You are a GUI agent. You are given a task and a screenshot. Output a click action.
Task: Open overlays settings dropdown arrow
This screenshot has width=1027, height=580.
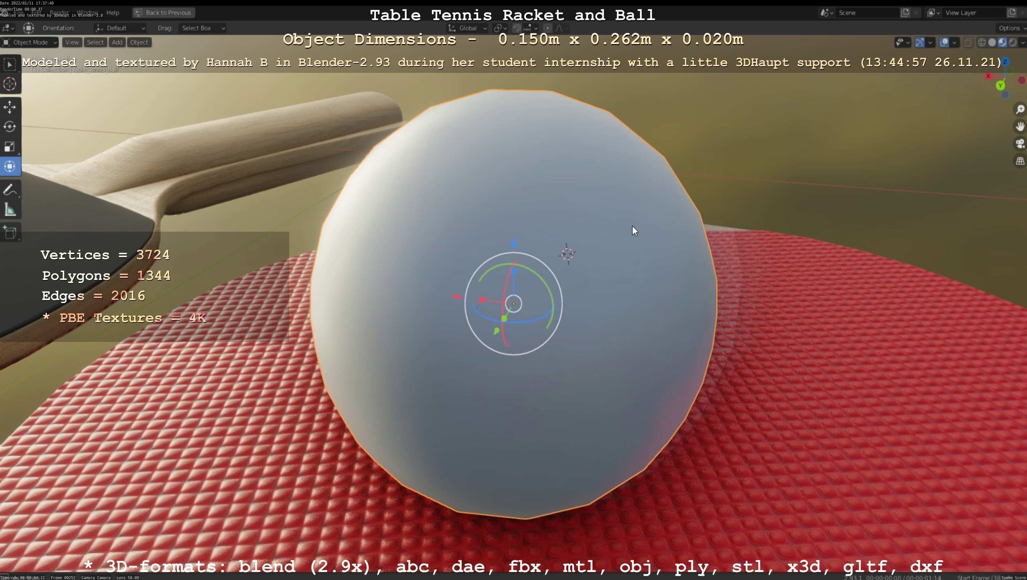tap(954, 42)
